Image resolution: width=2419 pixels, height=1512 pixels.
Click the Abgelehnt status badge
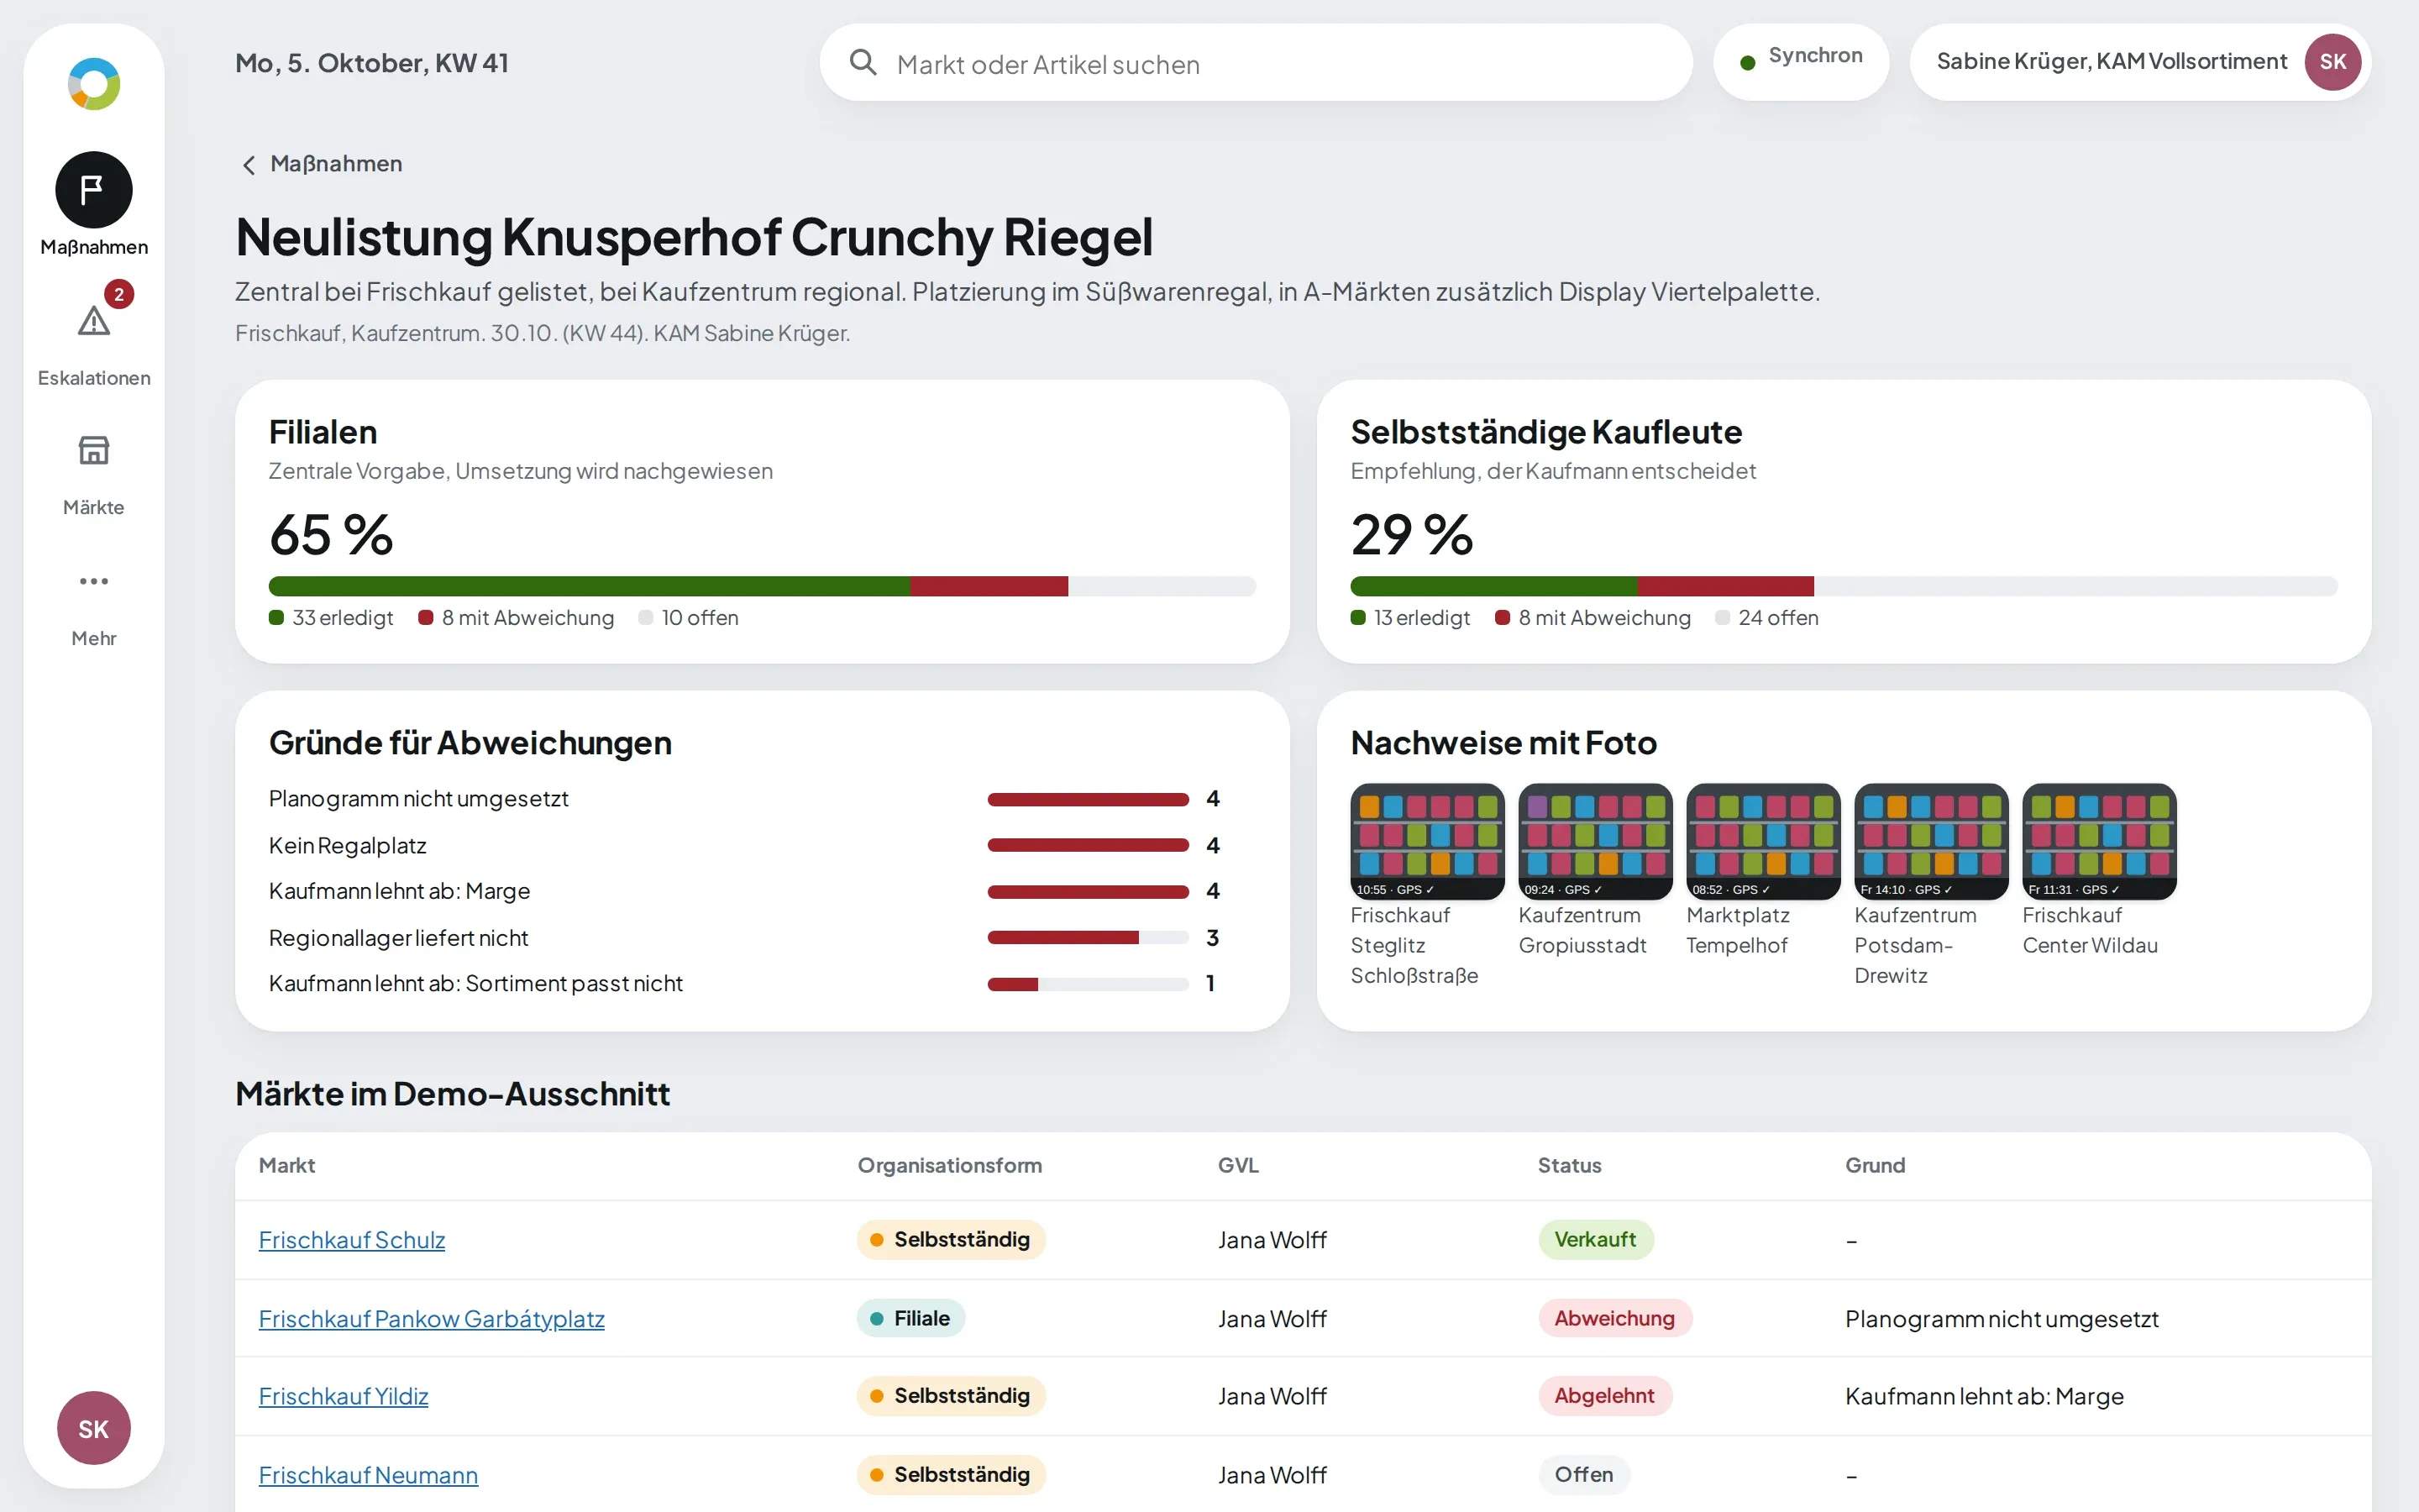(x=1604, y=1396)
